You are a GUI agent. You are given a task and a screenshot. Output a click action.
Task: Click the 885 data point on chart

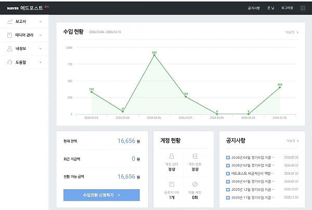[154, 55]
